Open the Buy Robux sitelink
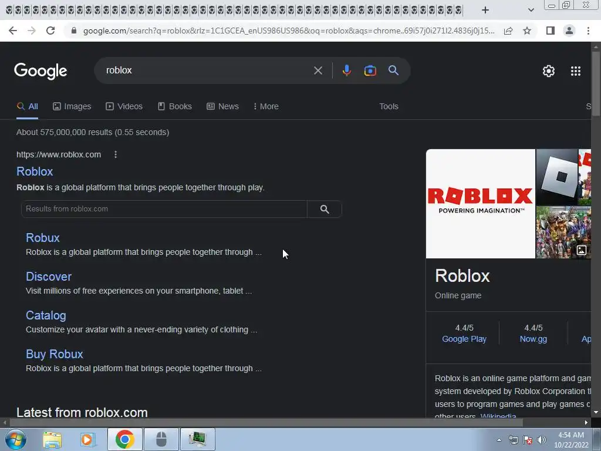 (x=55, y=354)
